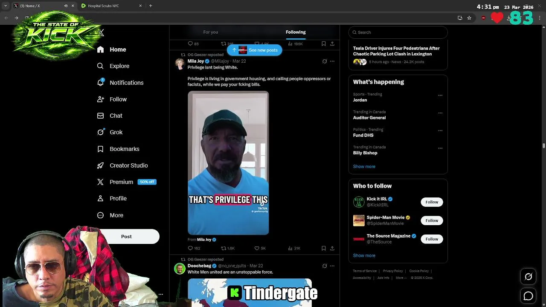
Task: Open Home in the X sidebar
Action: click(x=111, y=49)
